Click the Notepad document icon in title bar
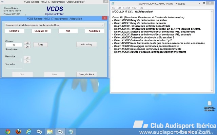This screenshot has width=217, height=135. point(113,4)
